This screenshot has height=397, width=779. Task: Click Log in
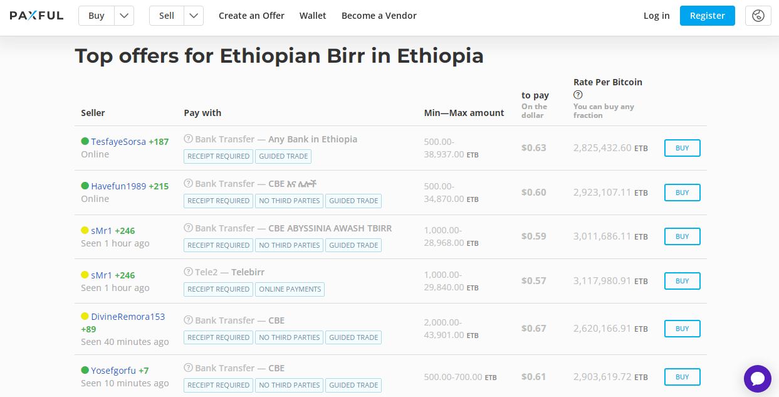point(656,16)
